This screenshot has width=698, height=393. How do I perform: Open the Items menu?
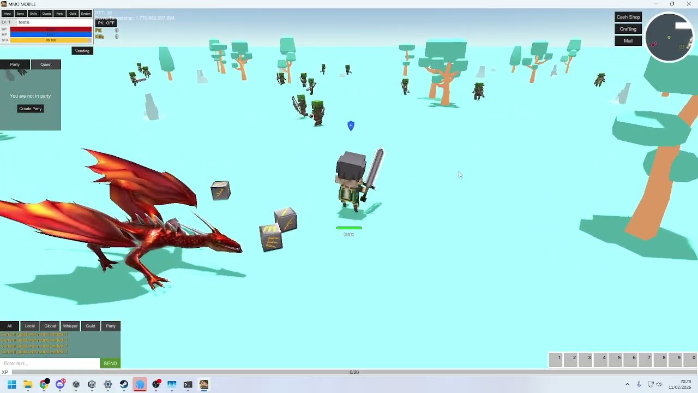point(20,13)
